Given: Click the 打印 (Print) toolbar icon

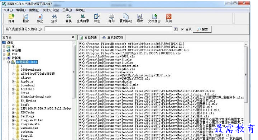Looking at the screenshot, I should click(111, 18).
